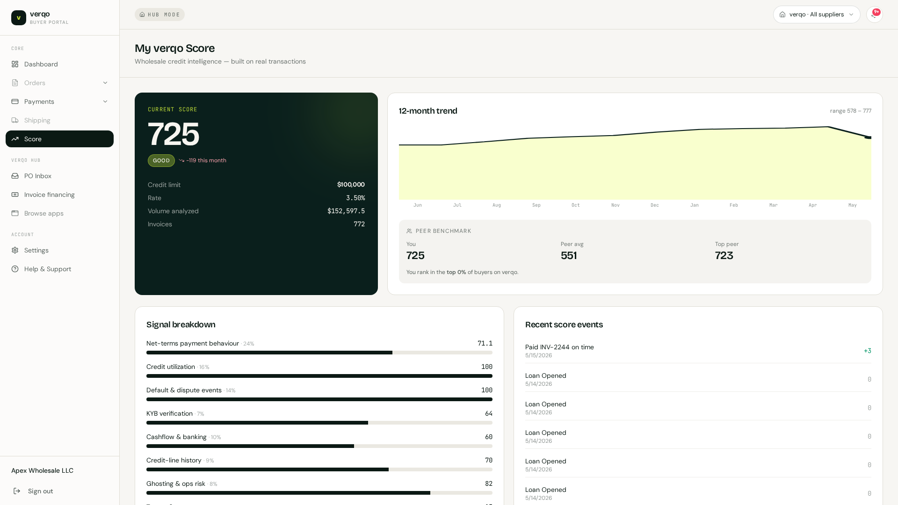The image size is (898, 505).
Task: Navigate to Invoice financing
Action: [59, 195]
